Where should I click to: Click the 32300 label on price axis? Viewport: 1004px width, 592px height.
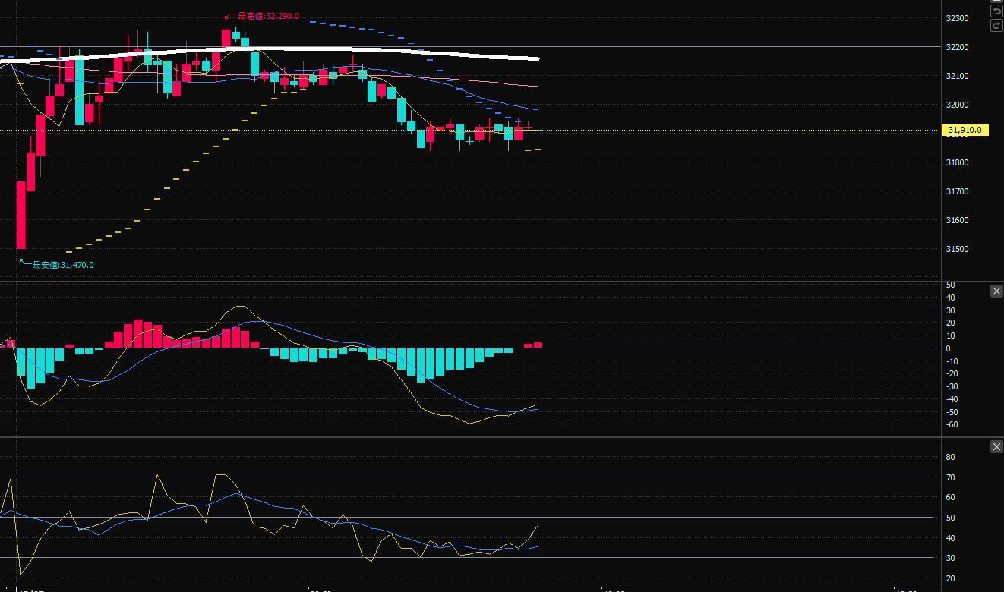pyautogui.click(x=956, y=18)
